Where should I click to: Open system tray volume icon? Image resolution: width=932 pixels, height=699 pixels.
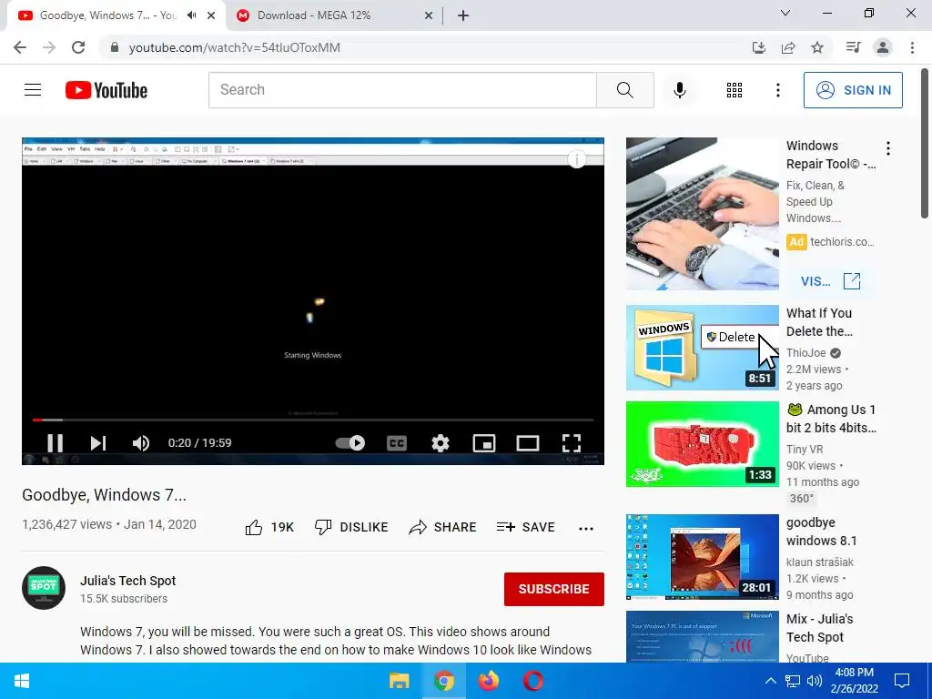click(815, 681)
